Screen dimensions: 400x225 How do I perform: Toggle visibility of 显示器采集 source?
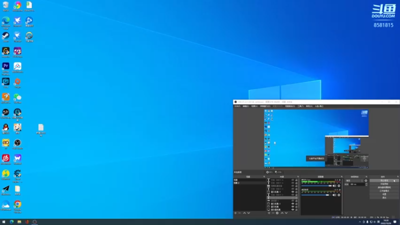[293, 209]
